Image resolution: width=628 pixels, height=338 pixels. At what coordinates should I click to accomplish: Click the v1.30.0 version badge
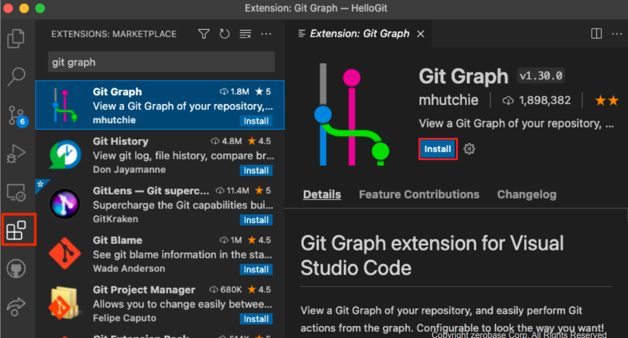pyautogui.click(x=541, y=76)
